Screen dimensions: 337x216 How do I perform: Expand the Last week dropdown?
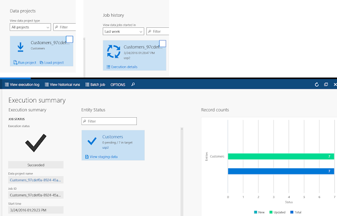pyautogui.click(x=123, y=32)
